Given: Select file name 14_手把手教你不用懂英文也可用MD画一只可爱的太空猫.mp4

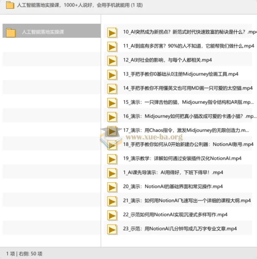Looking at the screenshot, I should click(x=188, y=88).
